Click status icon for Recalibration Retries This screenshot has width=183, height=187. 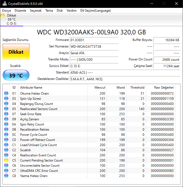(6, 129)
